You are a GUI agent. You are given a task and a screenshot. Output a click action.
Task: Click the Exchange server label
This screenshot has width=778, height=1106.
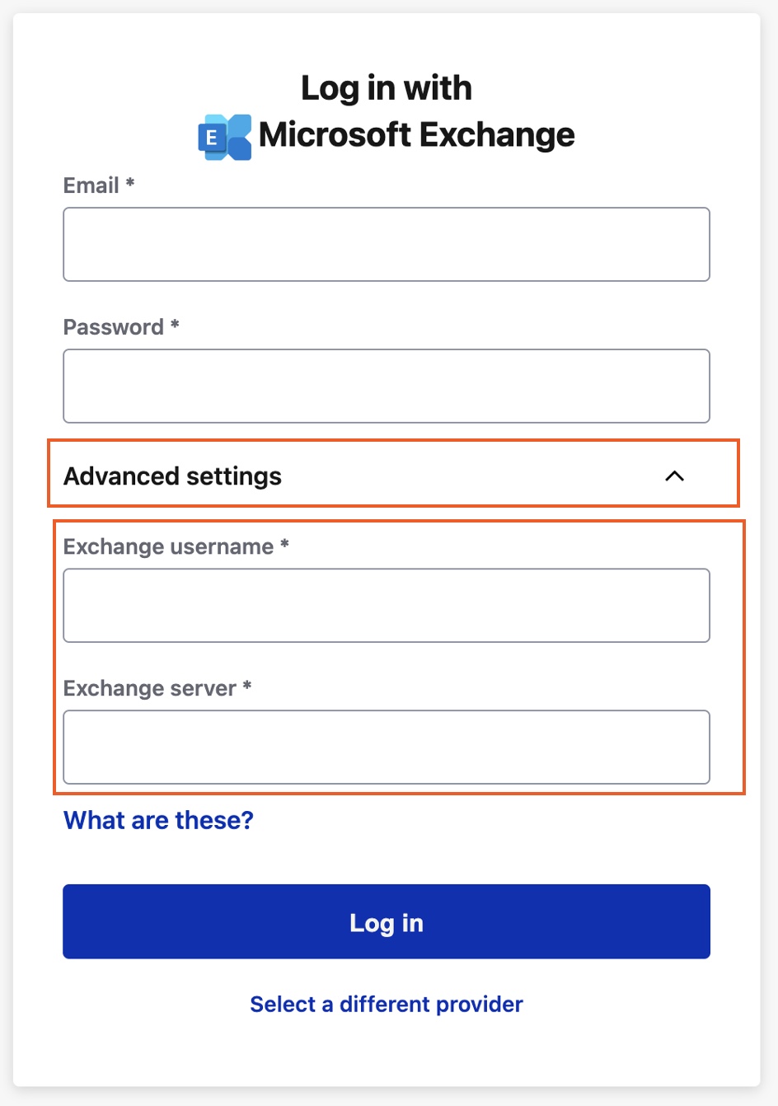pyautogui.click(x=150, y=688)
